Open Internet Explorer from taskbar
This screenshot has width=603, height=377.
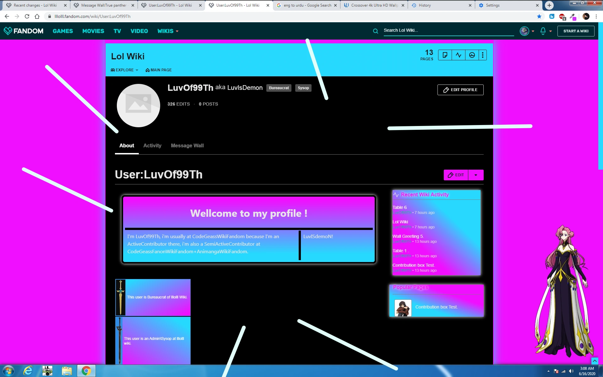point(28,371)
